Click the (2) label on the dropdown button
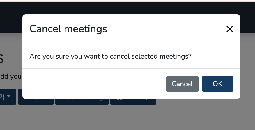The image size is (255, 130). click(2, 97)
